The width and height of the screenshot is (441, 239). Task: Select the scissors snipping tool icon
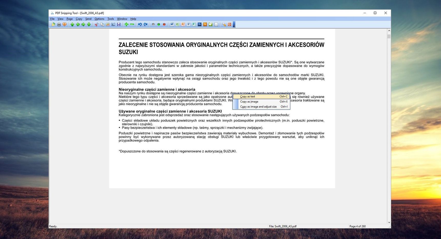[x=97, y=24]
